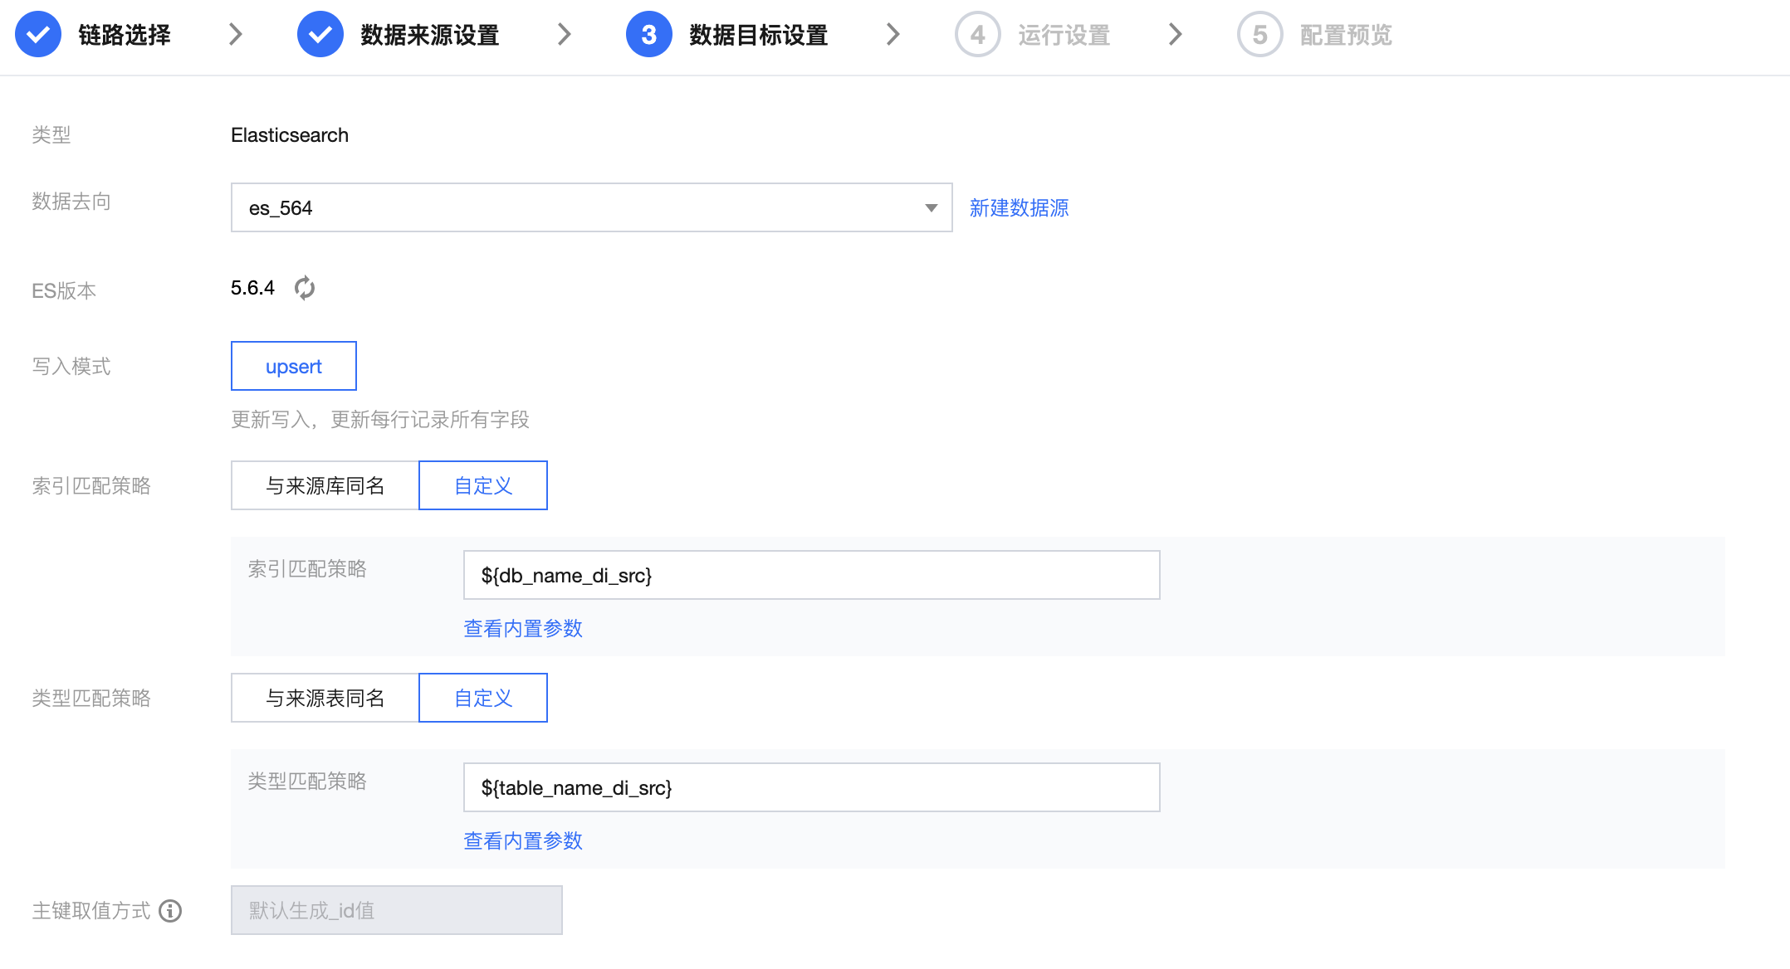Image resolution: width=1790 pixels, height=969 pixels.
Task: Select 与来源库同名 index matching option
Action: click(325, 486)
